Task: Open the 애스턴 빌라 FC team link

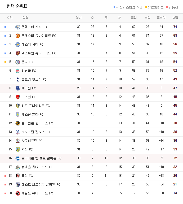Action: (33, 114)
